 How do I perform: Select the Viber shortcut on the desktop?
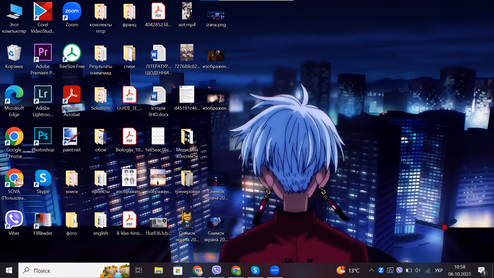pyautogui.click(x=14, y=223)
